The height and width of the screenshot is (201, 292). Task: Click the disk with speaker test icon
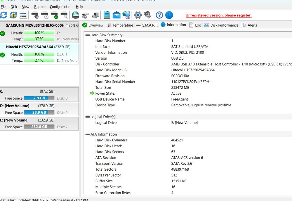pyautogui.click(x=35, y=15)
